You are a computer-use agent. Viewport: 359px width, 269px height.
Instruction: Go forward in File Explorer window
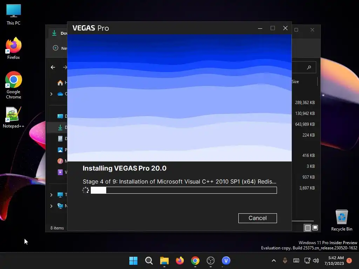coord(65,67)
